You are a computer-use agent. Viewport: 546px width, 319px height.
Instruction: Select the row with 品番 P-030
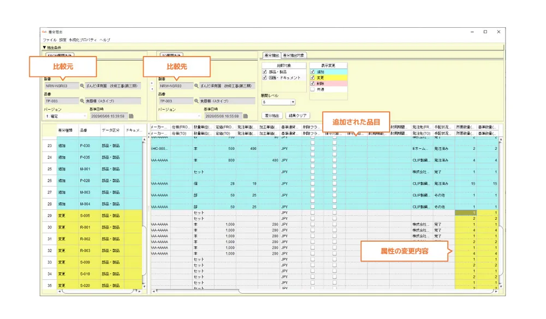click(92, 146)
